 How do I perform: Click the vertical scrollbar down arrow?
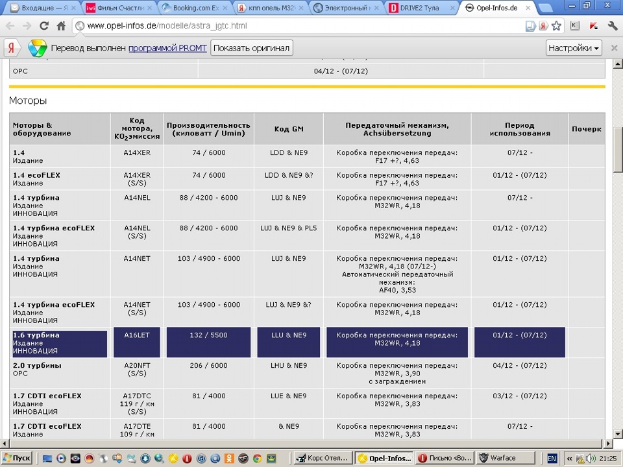[618, 434]
